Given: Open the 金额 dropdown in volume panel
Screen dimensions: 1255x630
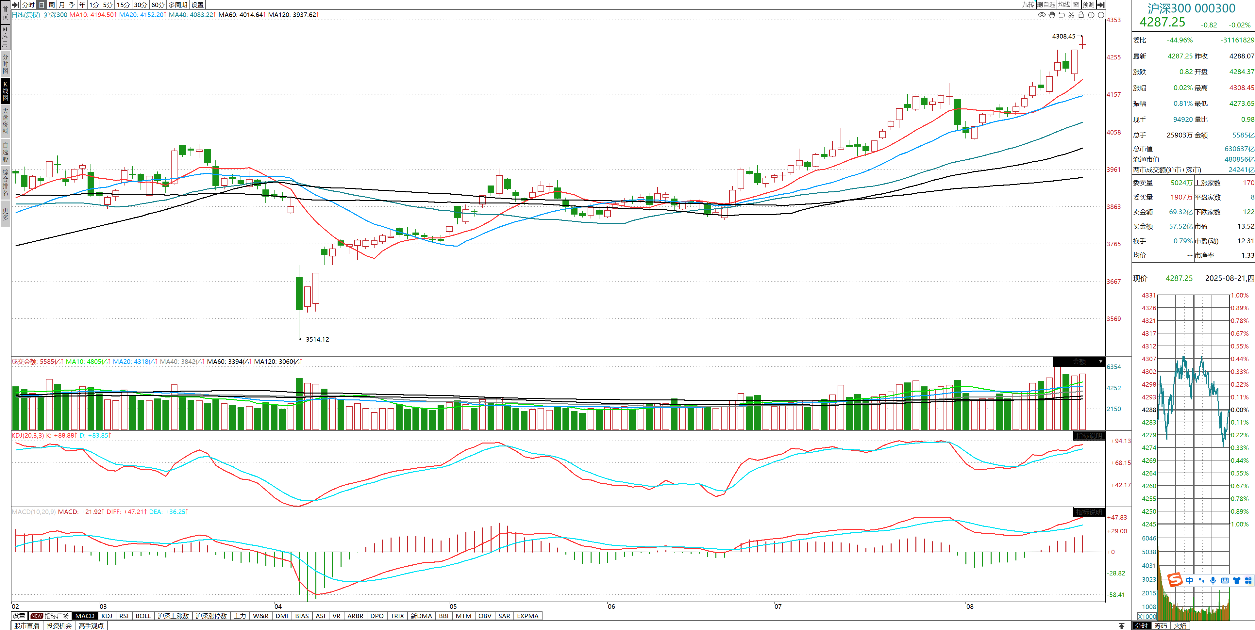Looking at the screenshot, I should [x=1100, y=361].
